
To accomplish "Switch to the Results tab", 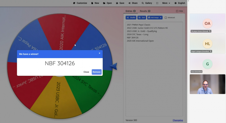I will point(145,11).
